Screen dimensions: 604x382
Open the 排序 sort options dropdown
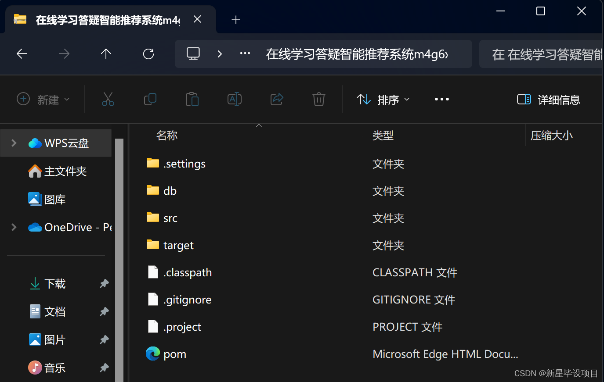tap(382, 99)
